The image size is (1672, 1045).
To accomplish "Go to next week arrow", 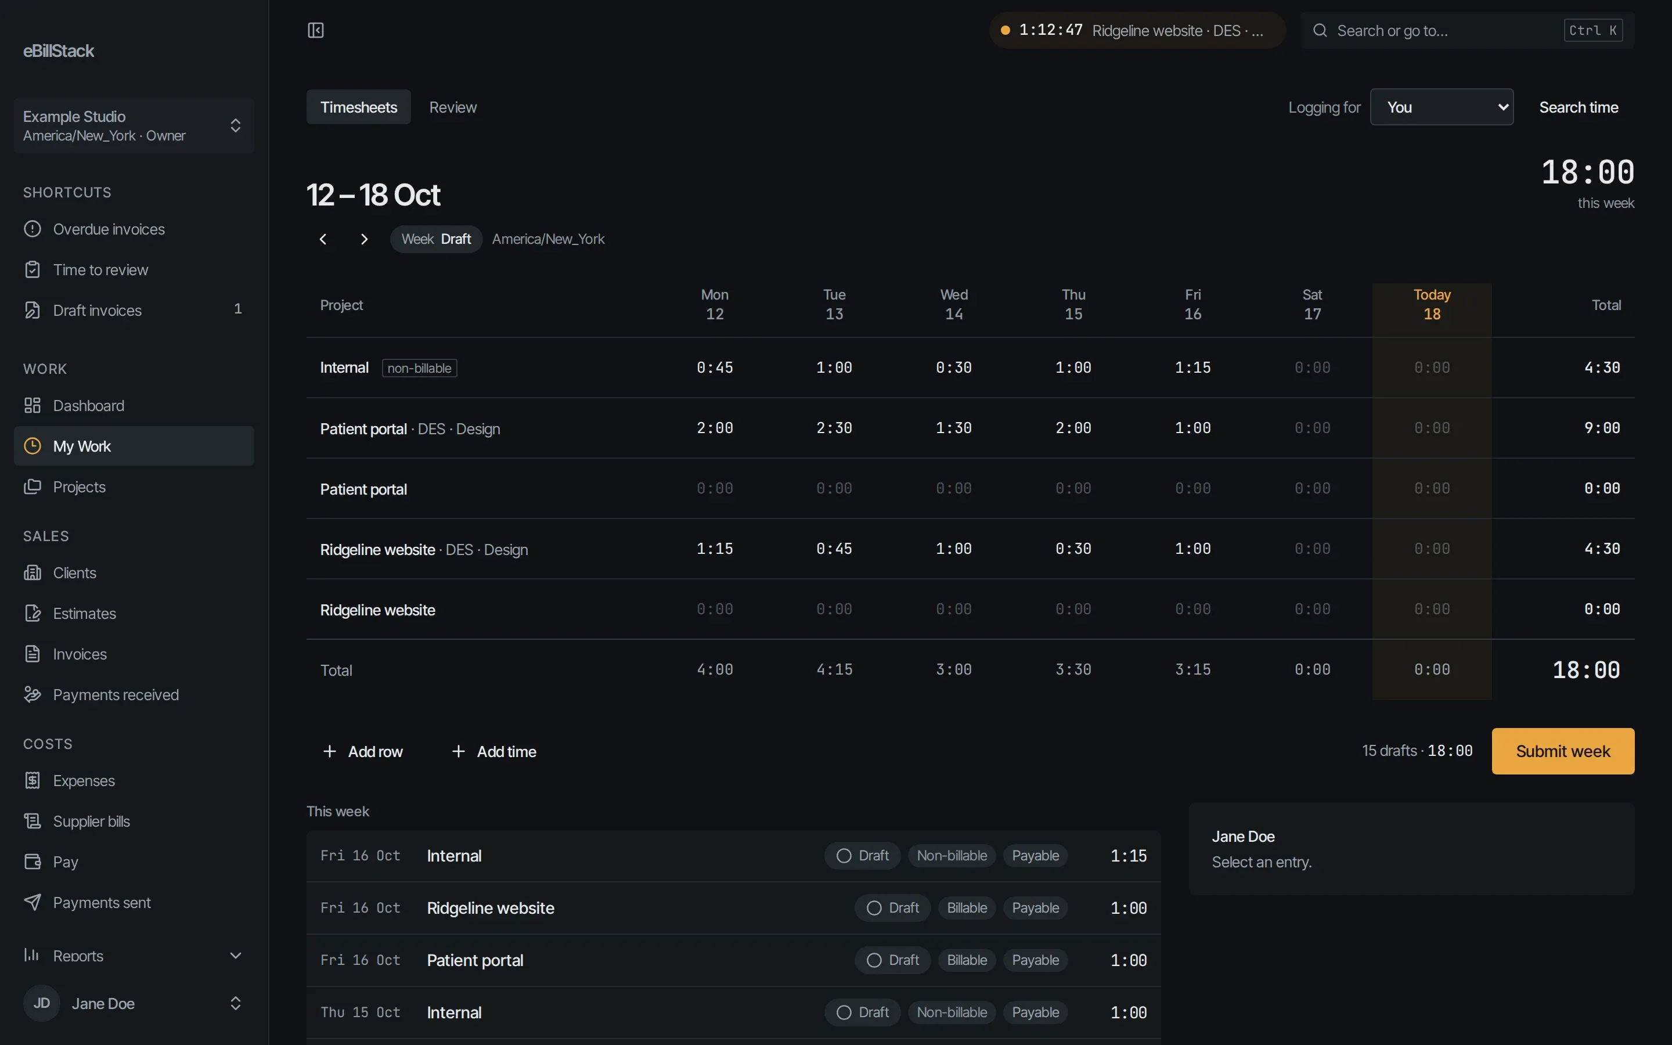I will [x=364, y=239].
